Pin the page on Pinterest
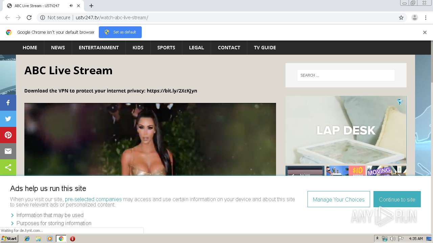This screenshot has width=433, height=243. [x=8, y=135]
